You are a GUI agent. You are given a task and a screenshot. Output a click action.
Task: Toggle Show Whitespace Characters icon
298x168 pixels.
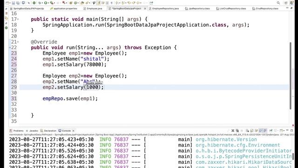(112, 3)
